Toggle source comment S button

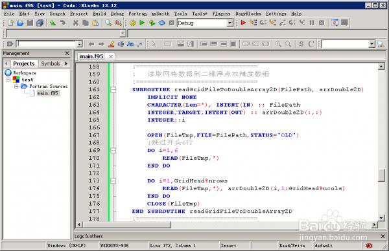[x=301, y=44]
